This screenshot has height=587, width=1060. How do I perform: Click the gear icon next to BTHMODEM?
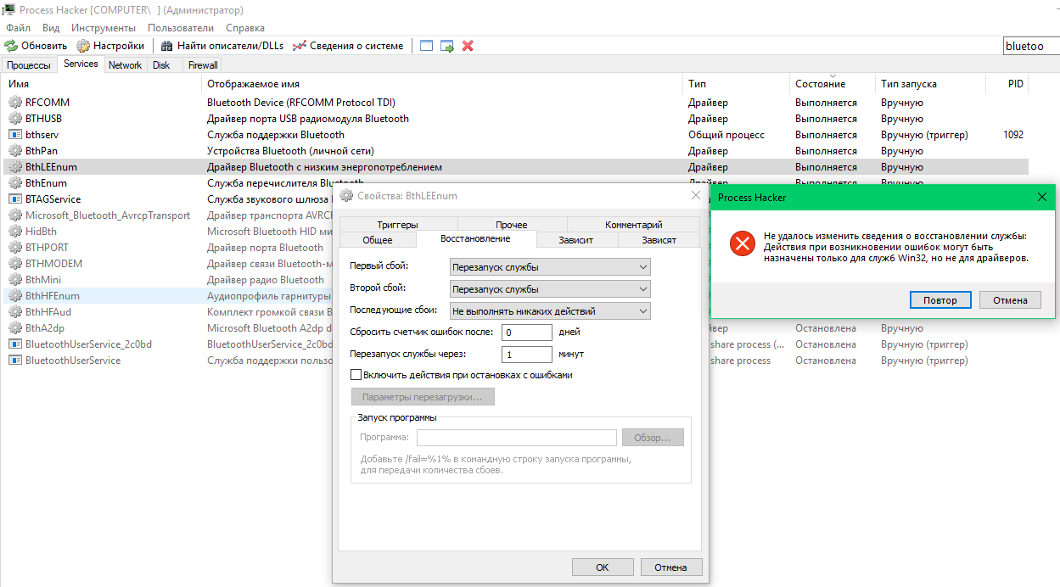15,264
